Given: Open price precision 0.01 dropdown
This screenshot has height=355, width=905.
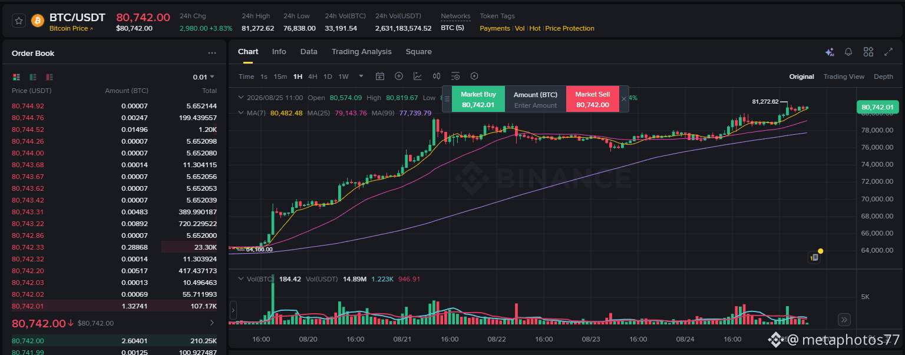Looking at the screenshot, I should 204,77.
